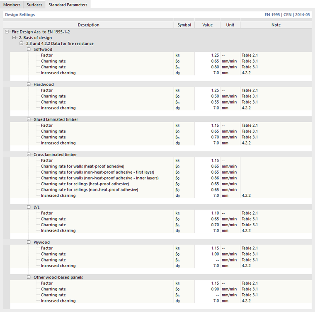The height and width of the screenshot is (312, 315).
Task: Edit Softwood Factor value 1.25
Action: pos(207,55)
